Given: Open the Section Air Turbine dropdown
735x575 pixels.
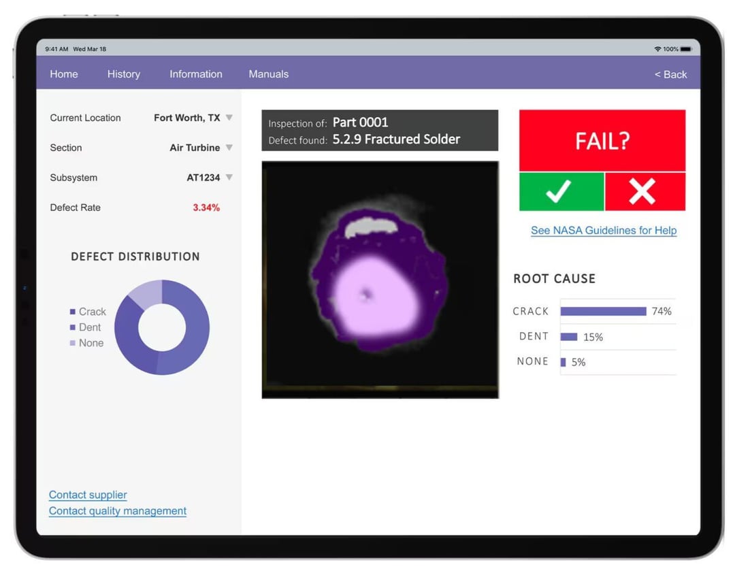Looking at the screenshot, I should [229, 148].
